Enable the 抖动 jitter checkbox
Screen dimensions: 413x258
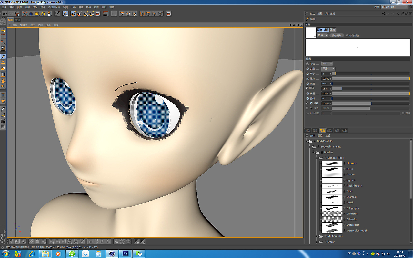pos(307,108)
